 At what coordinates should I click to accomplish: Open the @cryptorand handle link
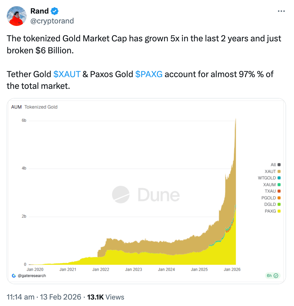(x=52, y=21)
